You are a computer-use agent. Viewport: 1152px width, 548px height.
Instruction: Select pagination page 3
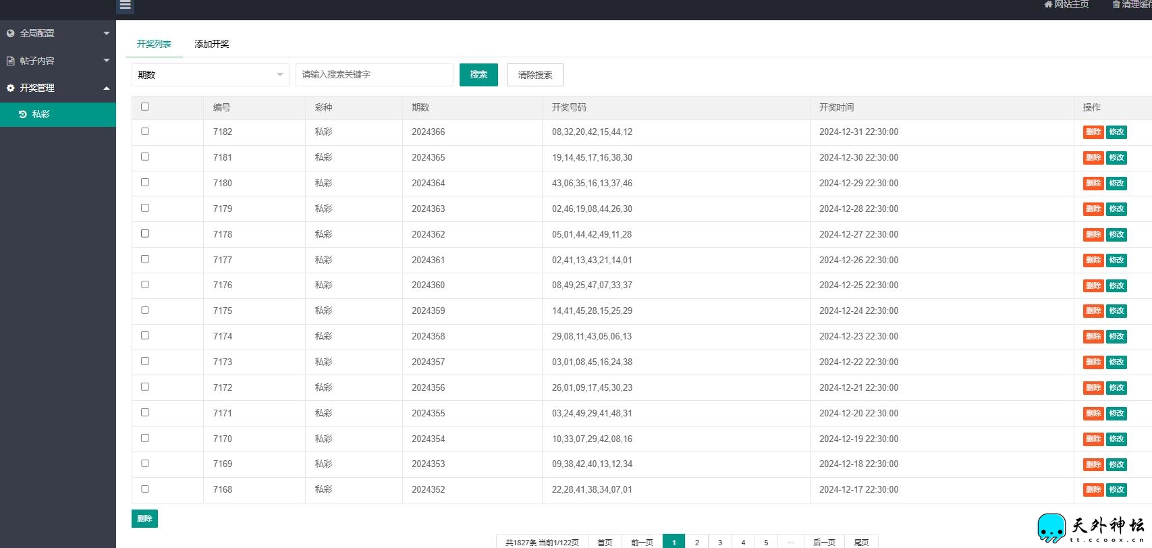pyautogui.click(x=720, y=542)
